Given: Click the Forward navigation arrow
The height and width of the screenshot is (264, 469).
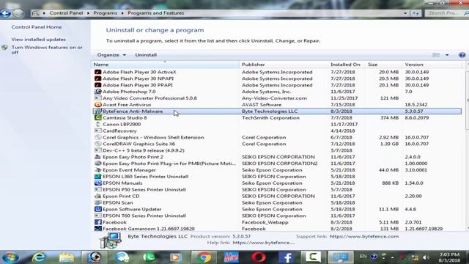Looking at the screenshot, I should click(18, 13).
